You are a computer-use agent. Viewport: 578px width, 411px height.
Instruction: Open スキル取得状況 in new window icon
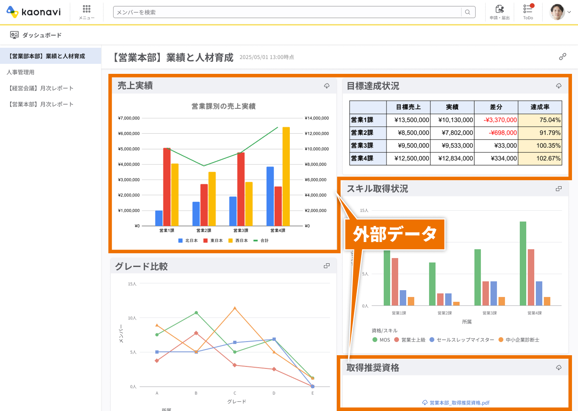(559, 189)
